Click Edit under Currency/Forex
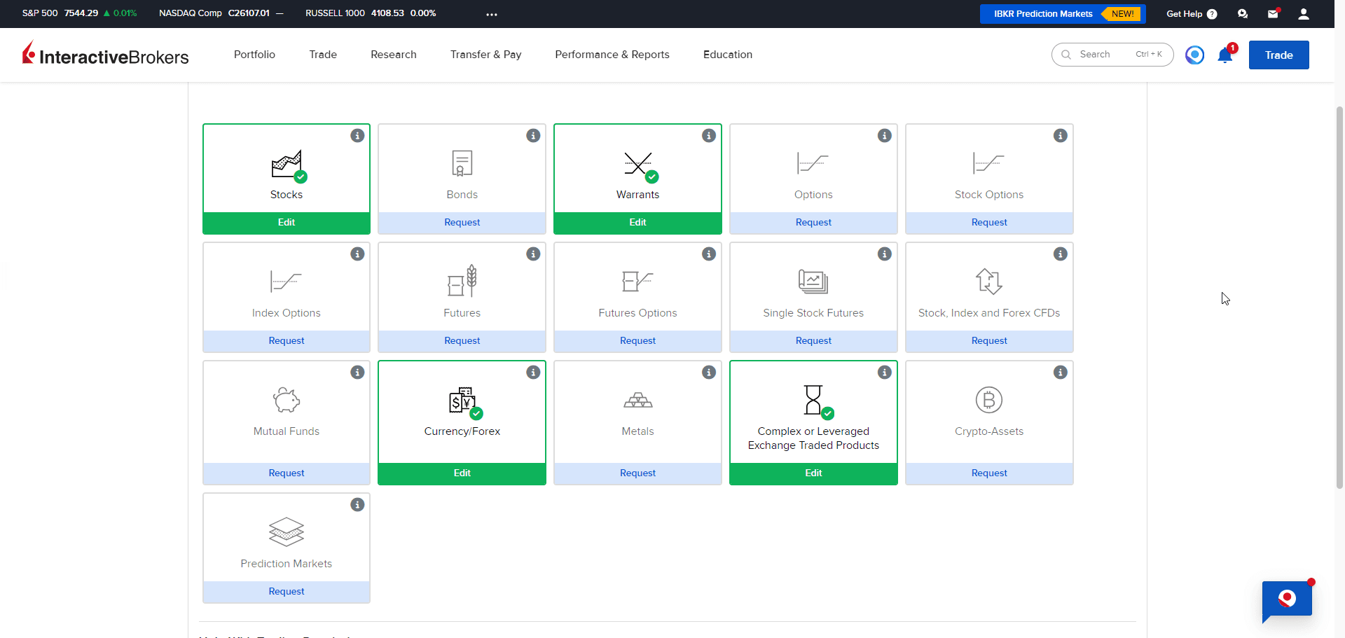 click(462, 473)
